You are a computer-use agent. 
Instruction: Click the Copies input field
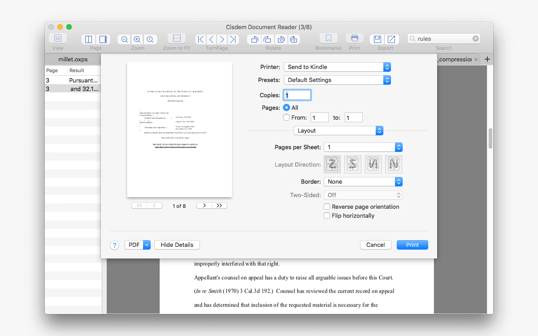tap(296, 95)
